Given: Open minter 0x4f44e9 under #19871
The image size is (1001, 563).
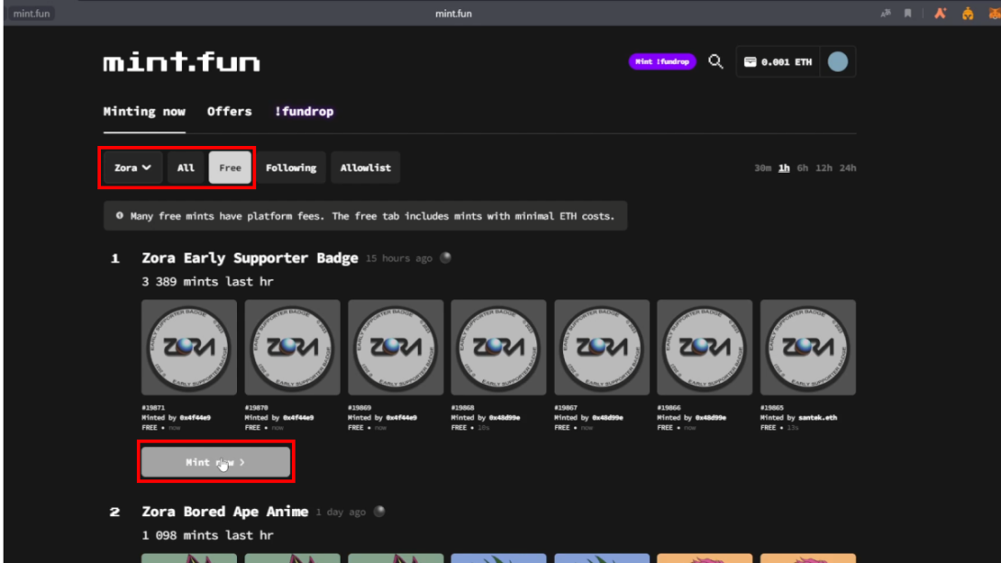Looking at the screenshot, I should (x=195, y=418).
